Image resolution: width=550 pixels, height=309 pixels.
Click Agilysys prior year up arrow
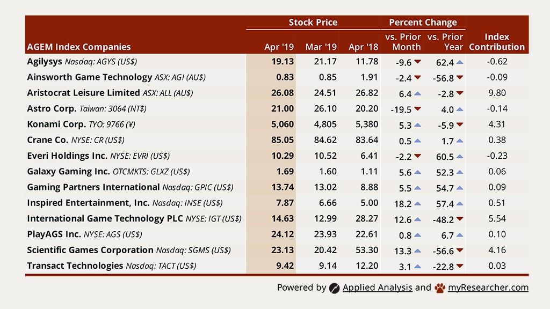coord(460,62)
